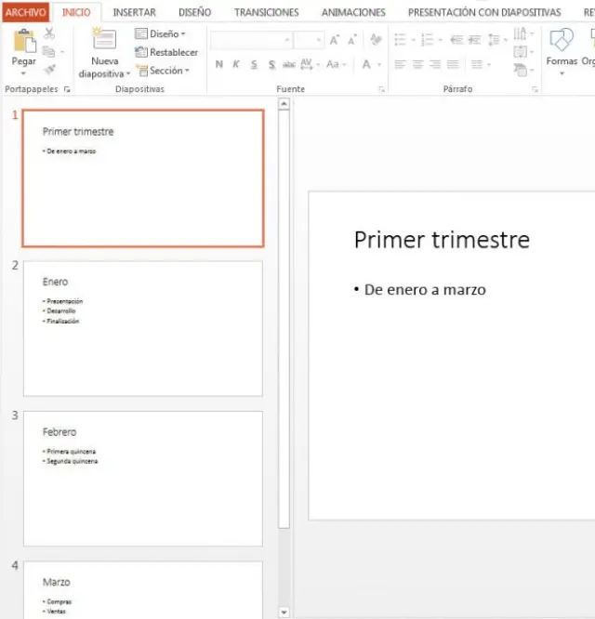Open the TRANSICIONES tab

(266, 12)
